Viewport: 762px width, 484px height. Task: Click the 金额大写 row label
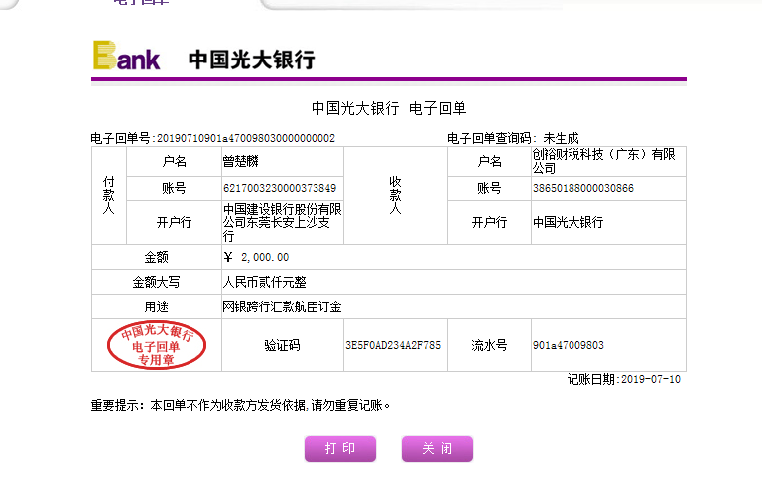[x=156, y=282]
